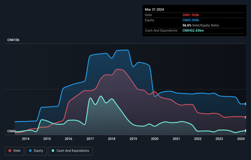Click the CN¥10b y-axis label

[13, 40]
